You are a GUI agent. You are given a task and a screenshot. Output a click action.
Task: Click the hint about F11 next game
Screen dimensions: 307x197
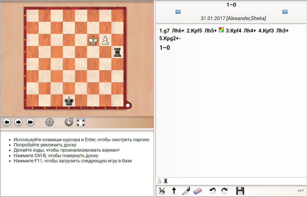(x=73, y=161)
